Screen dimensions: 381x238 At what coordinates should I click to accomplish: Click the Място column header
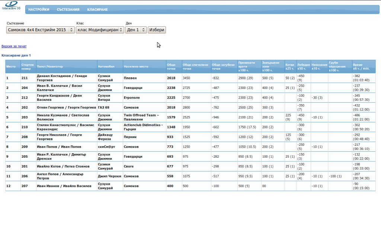(11, 67)
